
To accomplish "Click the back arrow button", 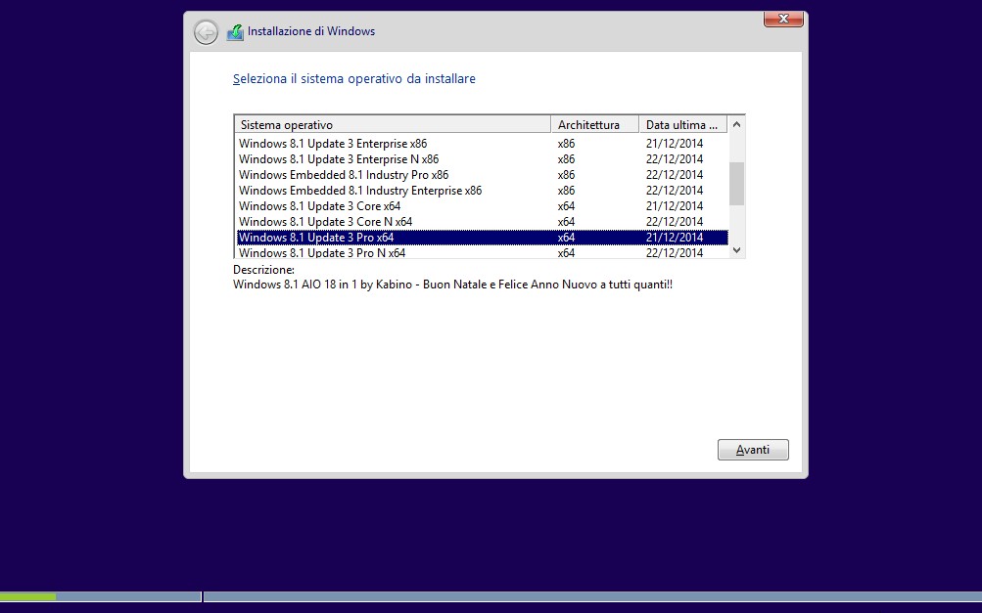I will click(x=206, y=32).
